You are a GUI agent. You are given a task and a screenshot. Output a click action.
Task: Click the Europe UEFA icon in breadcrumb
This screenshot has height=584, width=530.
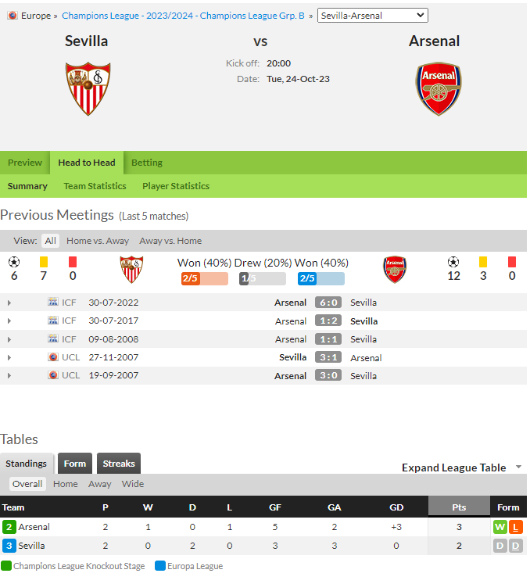click(13, 16)
